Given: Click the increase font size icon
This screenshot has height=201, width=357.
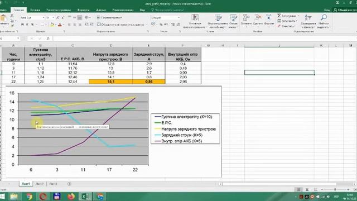Looking at the screenshot, I should click(x=58, y=17).
